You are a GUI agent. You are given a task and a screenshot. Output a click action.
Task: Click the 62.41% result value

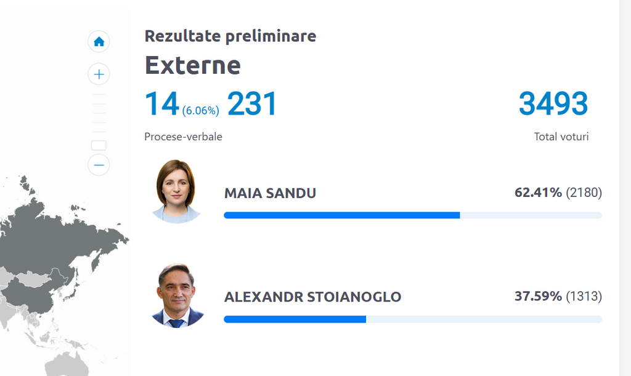538,193
